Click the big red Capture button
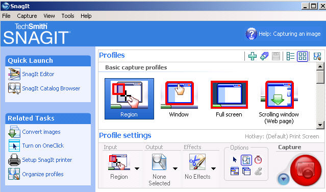 [x=306, y=170]
